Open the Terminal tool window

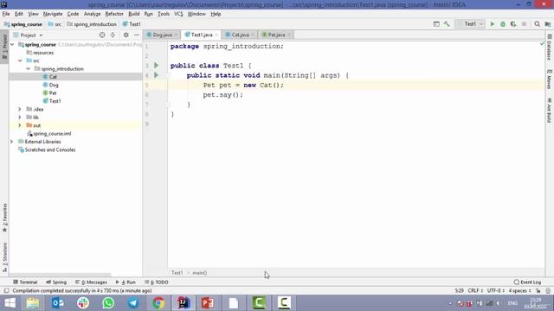pos(25,282)
